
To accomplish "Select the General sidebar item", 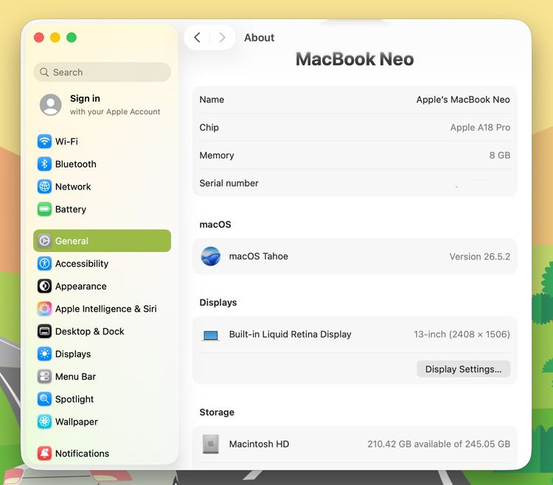I will (x=102, y=241).
